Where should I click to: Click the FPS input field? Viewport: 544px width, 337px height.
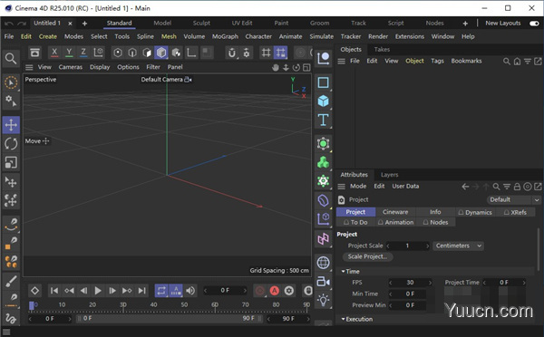[410, 283]
